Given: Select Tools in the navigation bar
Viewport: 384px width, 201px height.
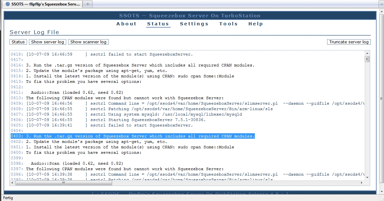Looking at the screenshot, I should pyautogui.click(x=228, y=24).
